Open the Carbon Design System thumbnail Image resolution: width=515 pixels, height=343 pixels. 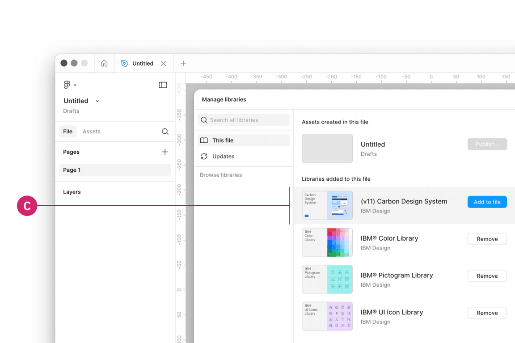point(327,206)
